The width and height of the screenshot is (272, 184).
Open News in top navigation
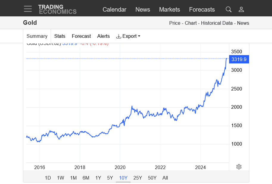click(x=143, y=10)
